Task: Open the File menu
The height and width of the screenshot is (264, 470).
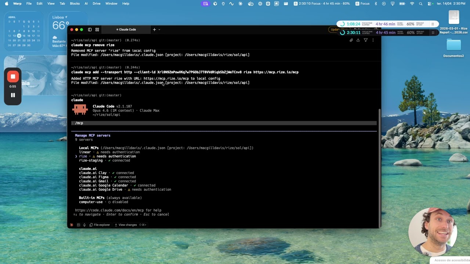Action: [29, 3]
